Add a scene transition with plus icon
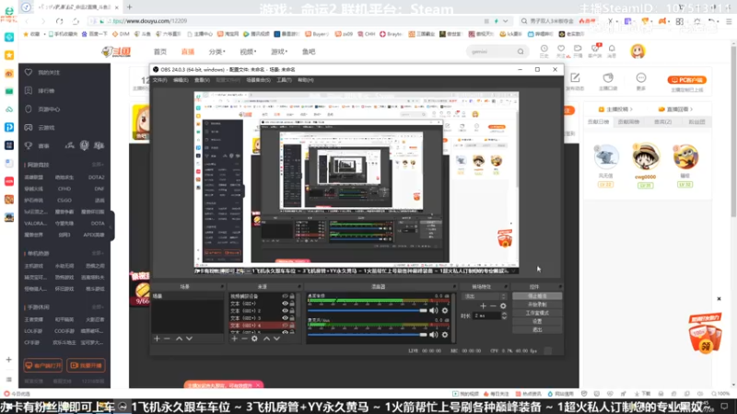Image resolution: width=737 pixels, height=414 pixels. coord(483,306)
